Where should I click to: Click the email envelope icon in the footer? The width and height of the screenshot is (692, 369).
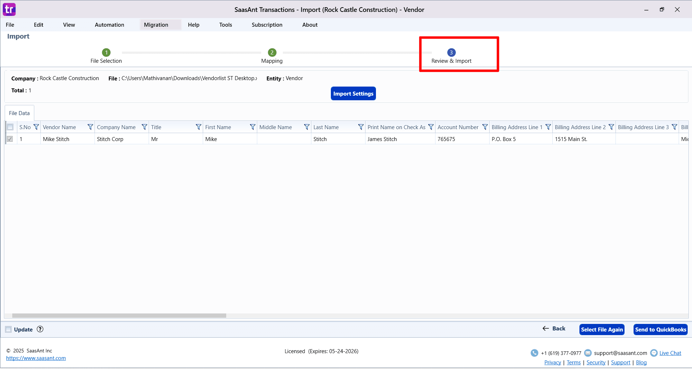tap(588, 353)
